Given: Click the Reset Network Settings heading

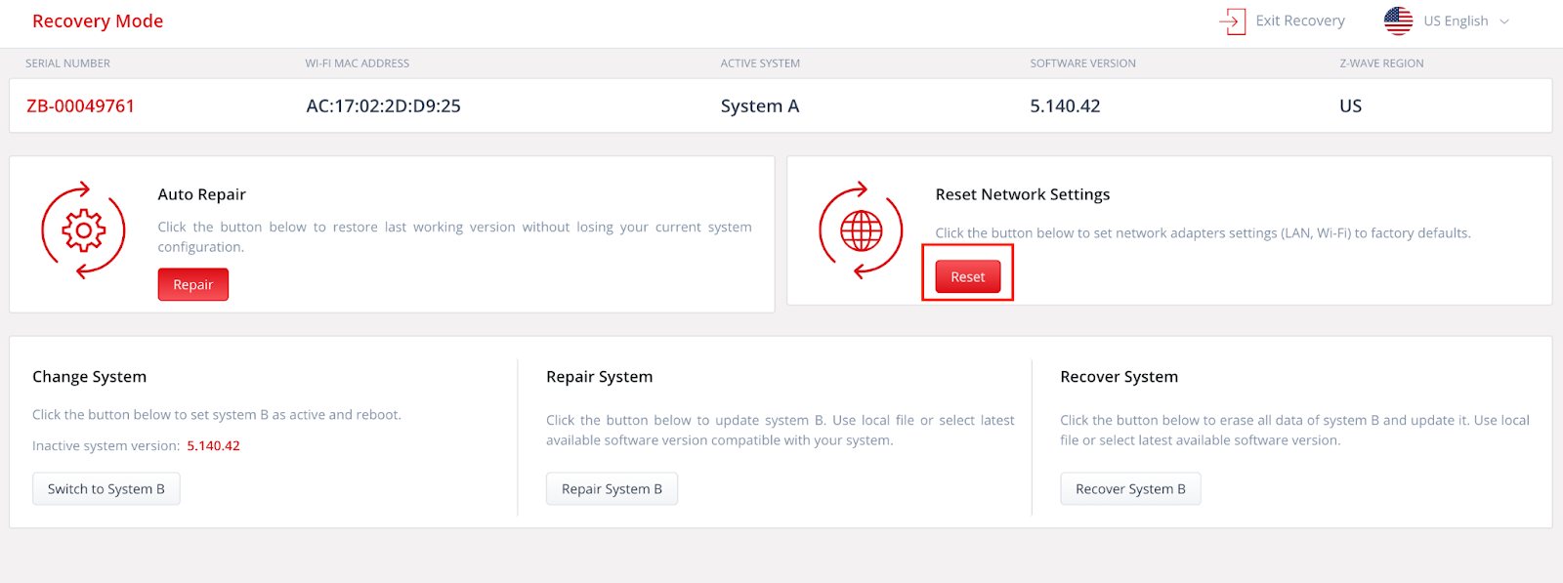Looking at the screenshot, I should (1022, 194).
